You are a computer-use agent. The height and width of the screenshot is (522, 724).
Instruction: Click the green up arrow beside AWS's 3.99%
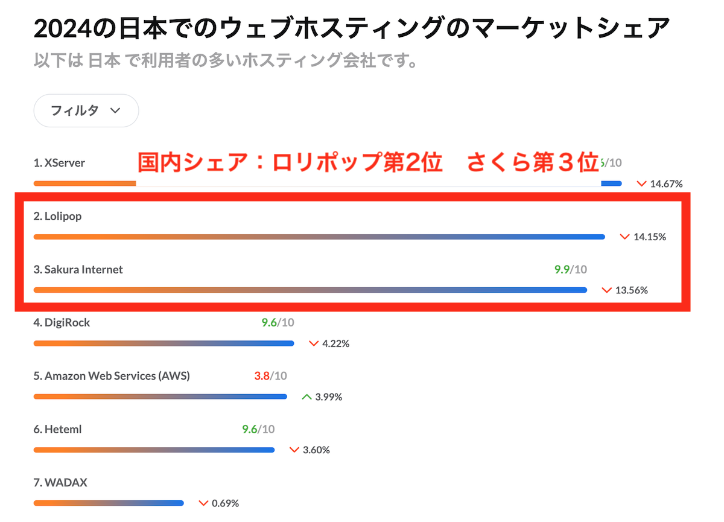coord(306,396)
